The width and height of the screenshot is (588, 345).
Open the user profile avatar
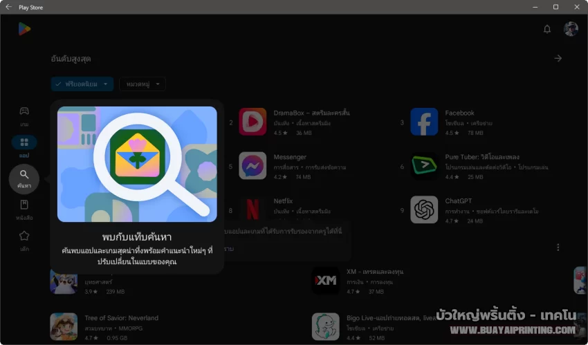click(571, 29)
